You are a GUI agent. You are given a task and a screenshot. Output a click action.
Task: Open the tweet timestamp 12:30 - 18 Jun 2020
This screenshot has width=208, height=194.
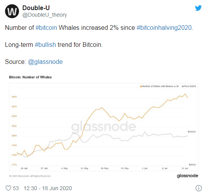pyautogui.click(x=48, y=188)
